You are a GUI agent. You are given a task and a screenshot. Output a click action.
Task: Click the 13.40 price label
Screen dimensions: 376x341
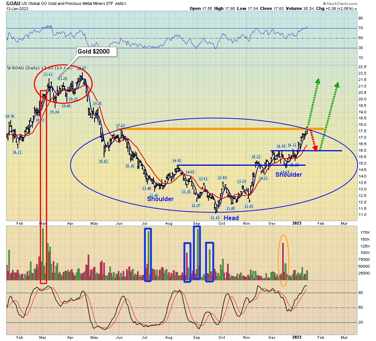tap(147, 189)
